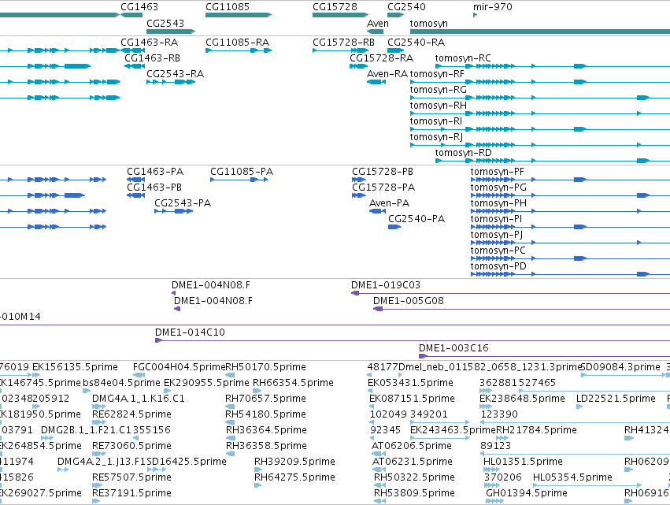Select EST FGC004H04.5prime
Screen dimensions: 670x505
point(179,368)
